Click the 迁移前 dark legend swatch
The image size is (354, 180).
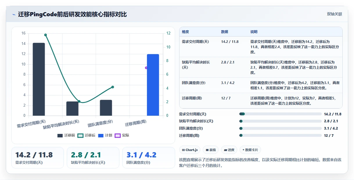pos(60,136)
